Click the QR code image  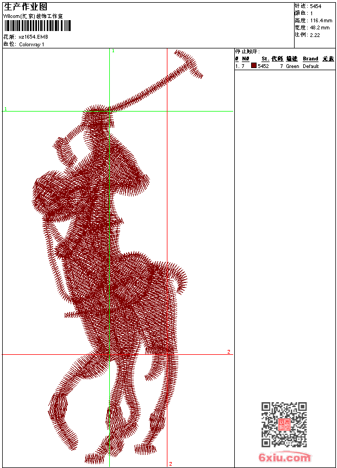[284, 424]
